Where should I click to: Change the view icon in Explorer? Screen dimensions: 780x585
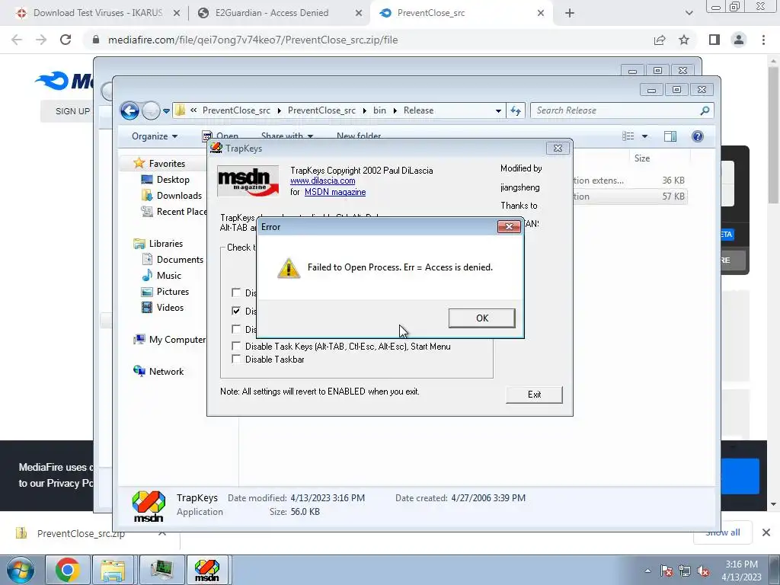coord(628,136)
